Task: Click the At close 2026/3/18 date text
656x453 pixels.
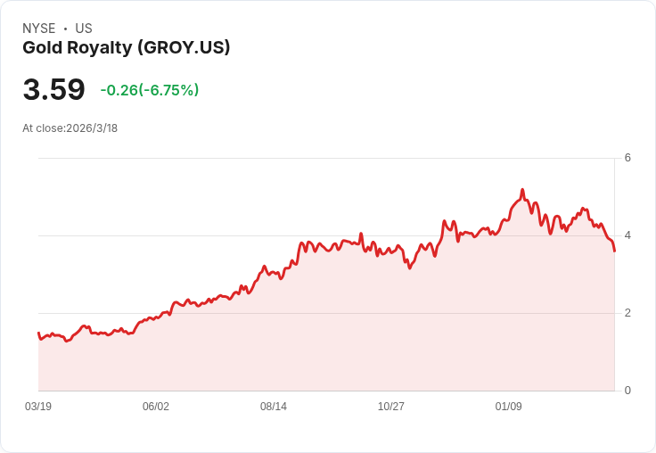Action: pos(70,128)
